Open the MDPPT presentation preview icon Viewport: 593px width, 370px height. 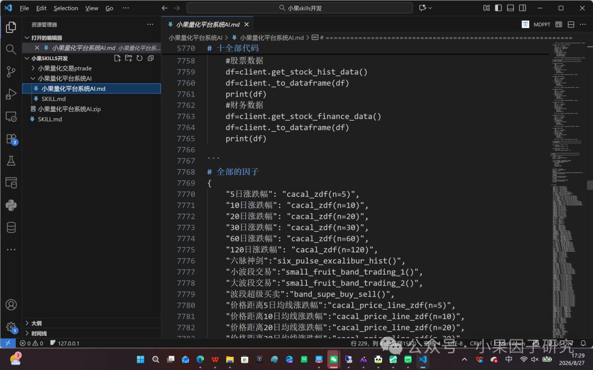coord(525,25)
